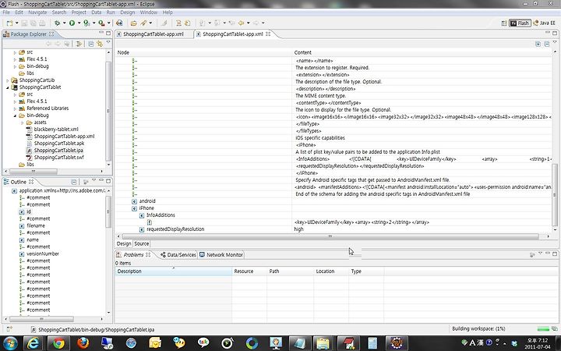The image size is (561, 351).
Task: Click the Resource column header
Action: click(249, 271)
